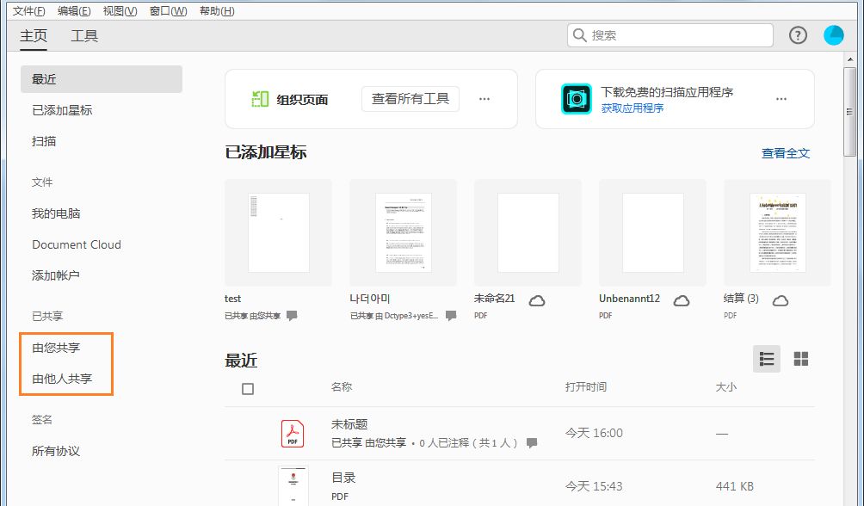Open the help question mark icon
864x506 pixels.
pyautogui.click(x=798, y=35)
